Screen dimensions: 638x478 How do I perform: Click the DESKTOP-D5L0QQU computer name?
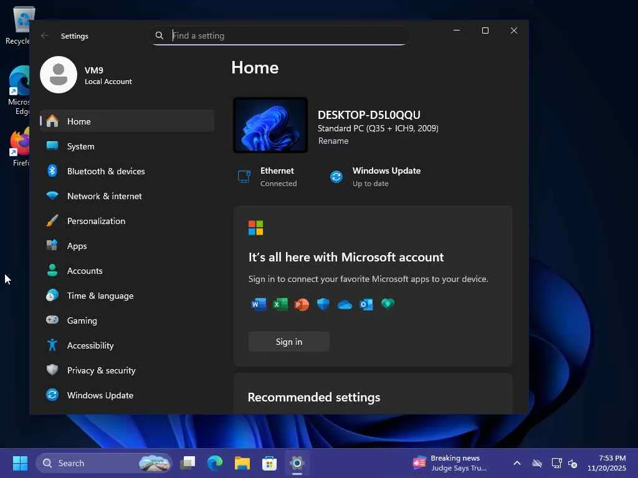(x=369, y=115)
